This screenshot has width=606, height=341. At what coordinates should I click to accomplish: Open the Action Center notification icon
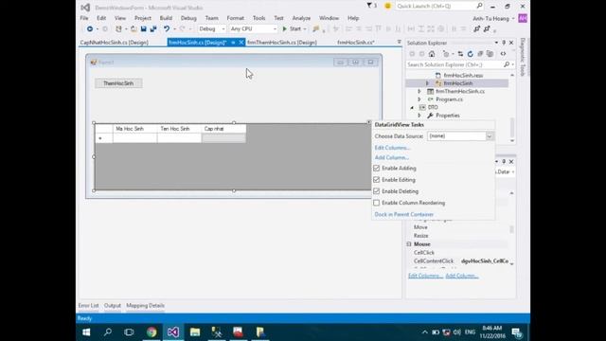pos(517,332)
